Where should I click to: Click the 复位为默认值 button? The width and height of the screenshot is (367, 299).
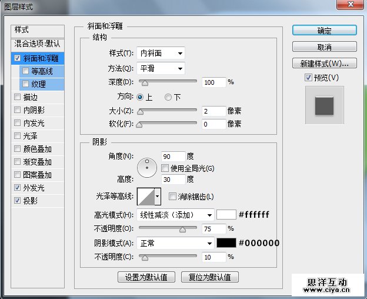210,277
